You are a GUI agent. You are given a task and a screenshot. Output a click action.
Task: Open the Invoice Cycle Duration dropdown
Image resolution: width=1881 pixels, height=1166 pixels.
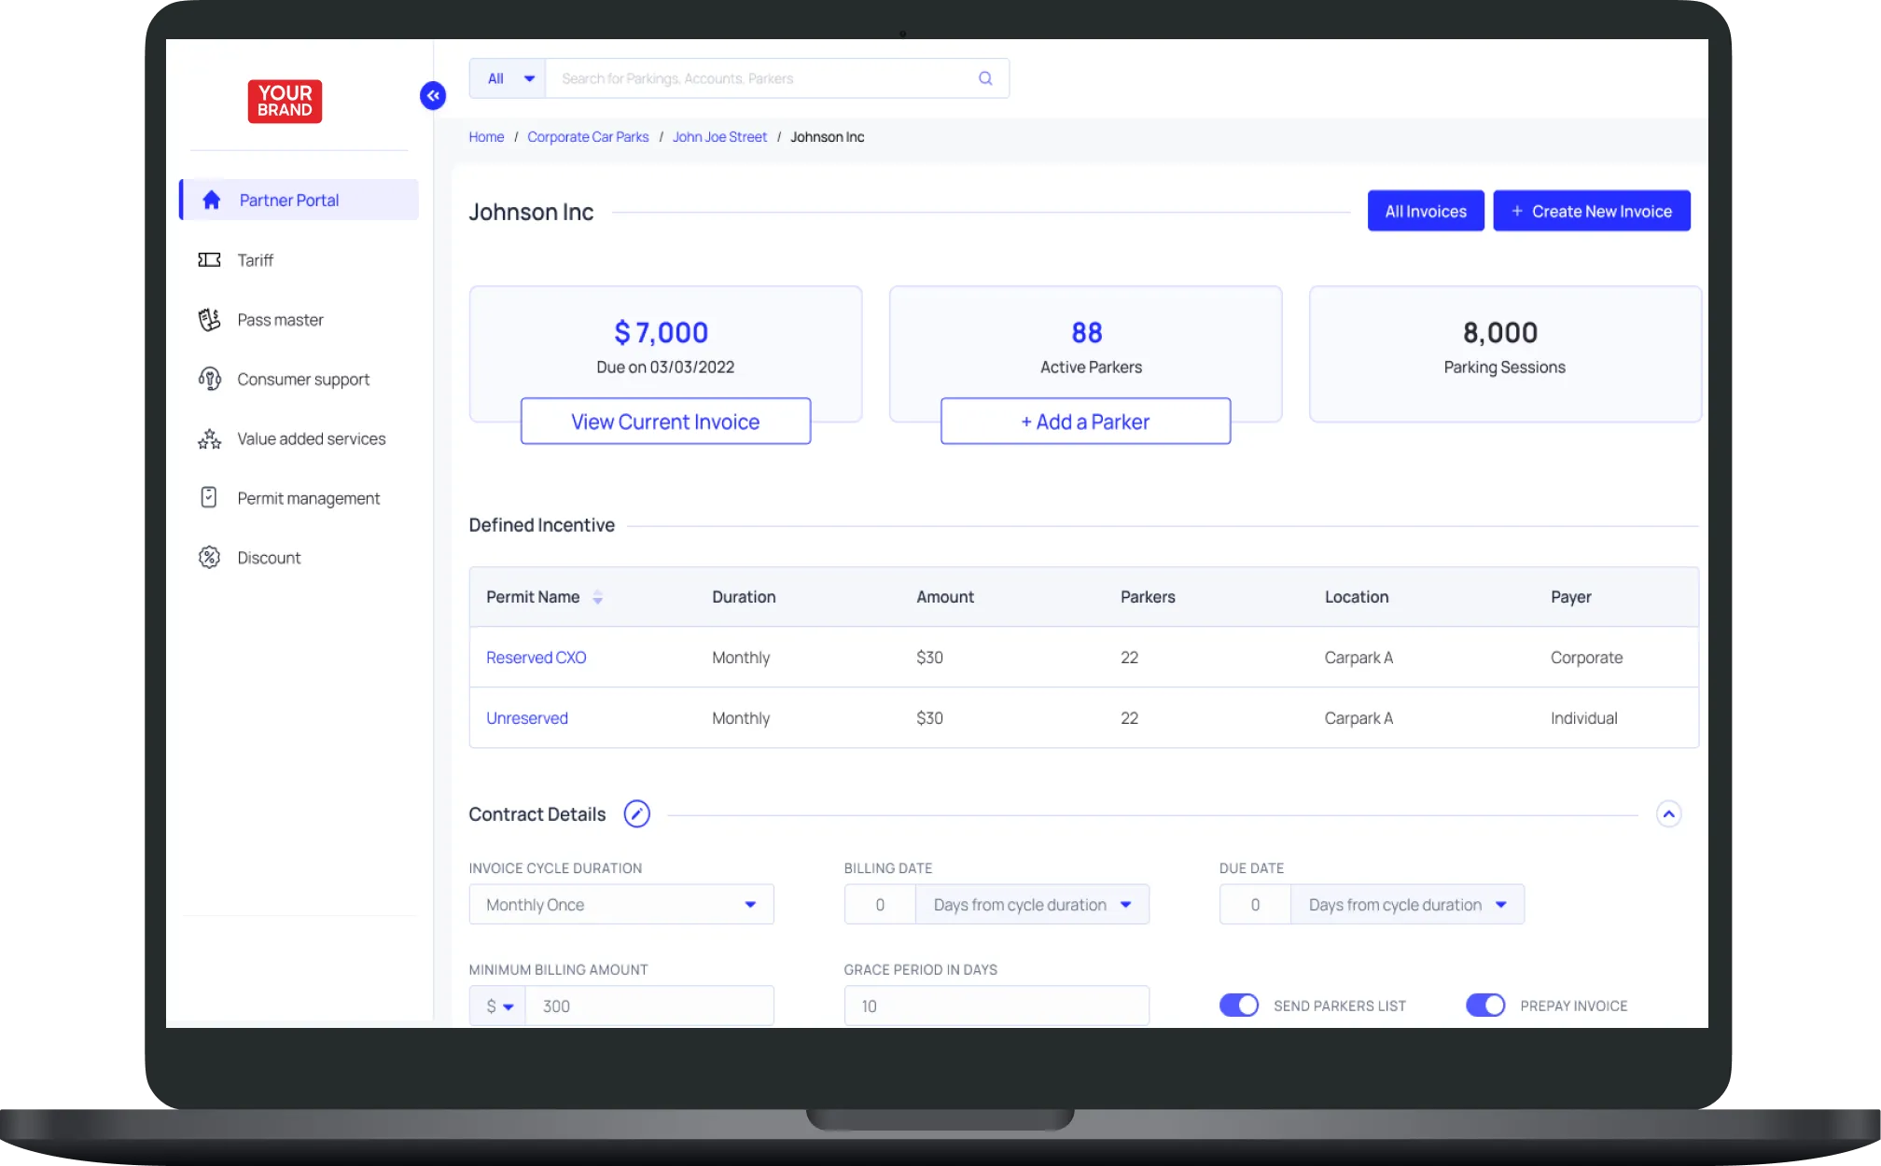[x=621, y=905]
